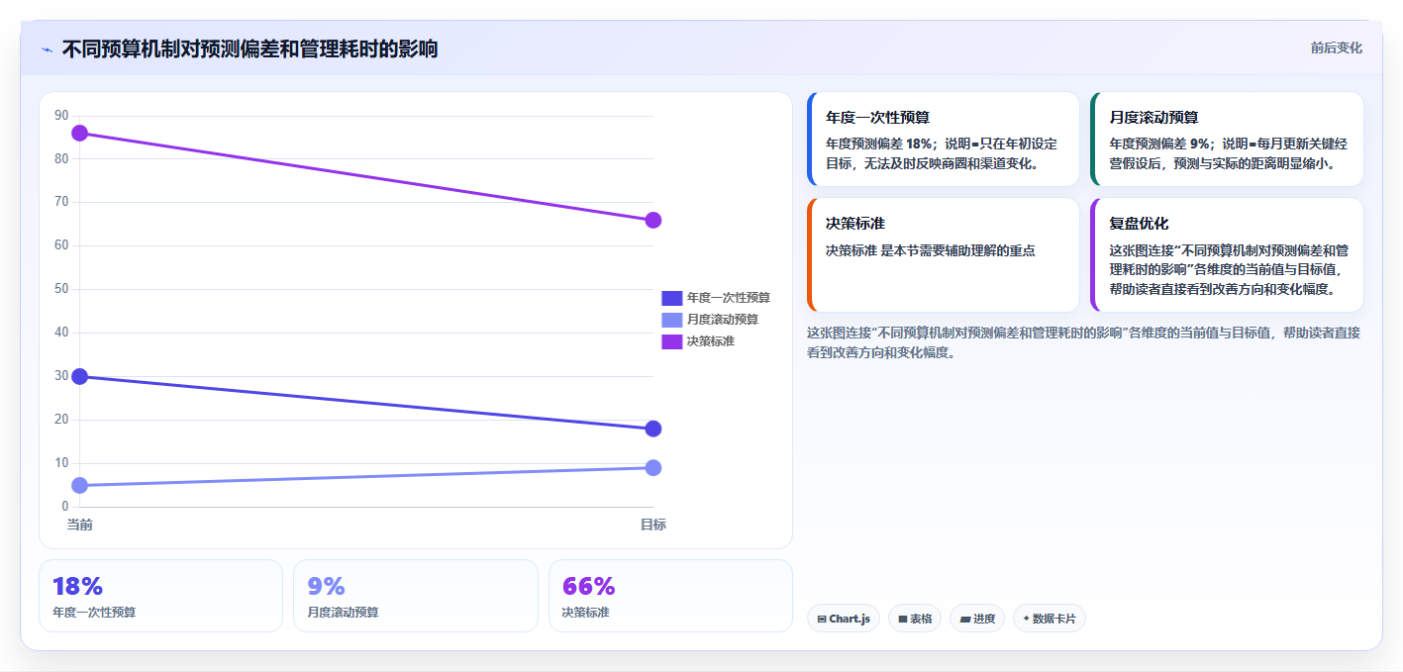Click the Chart.js tag

click(844, 619)
